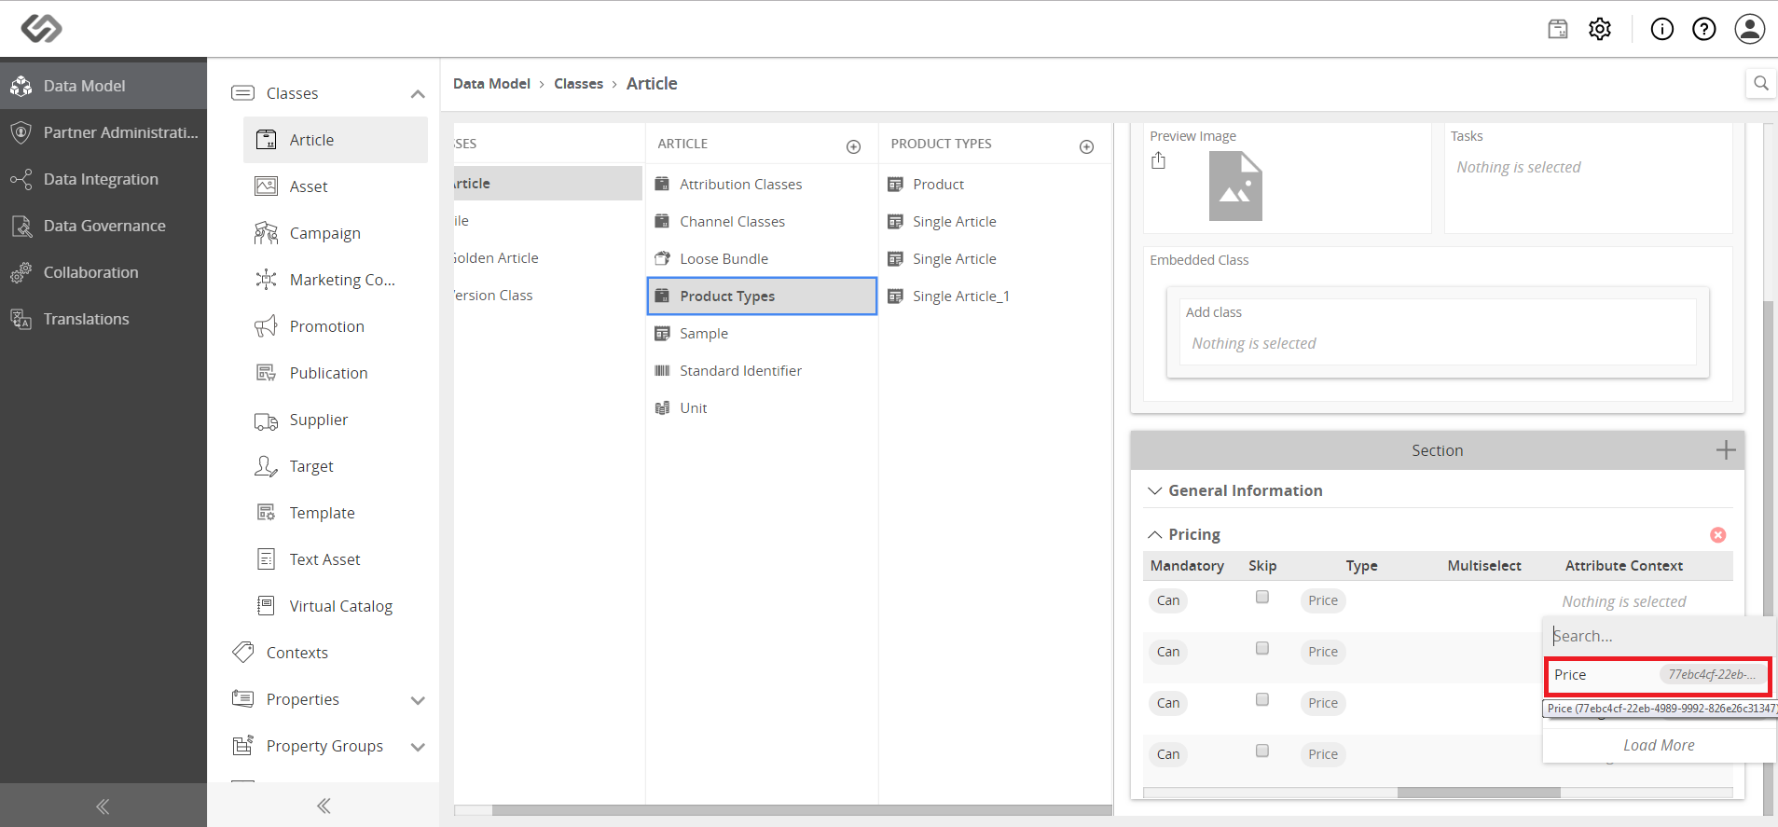Collapse the Classes group chevron

(418, 94)
